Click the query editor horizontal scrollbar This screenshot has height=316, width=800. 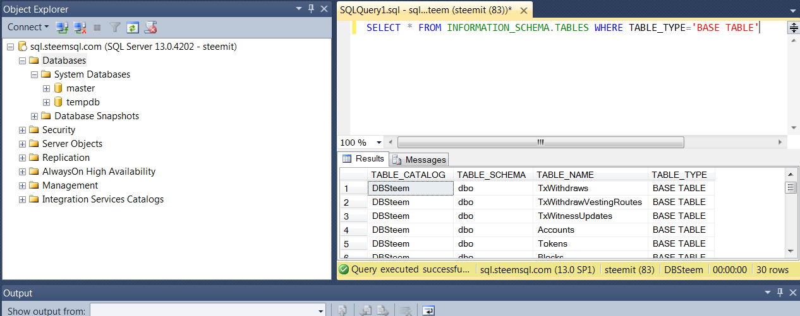[540, 143]
